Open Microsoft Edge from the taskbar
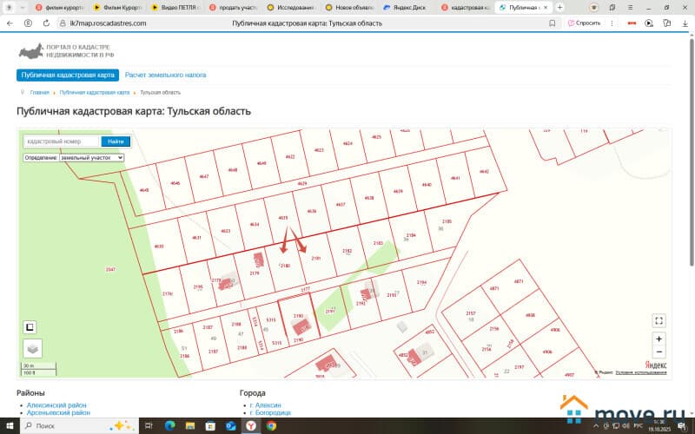The height and width of the screenshot is (434, 695). pyautogui.click(x=169, y=426)
